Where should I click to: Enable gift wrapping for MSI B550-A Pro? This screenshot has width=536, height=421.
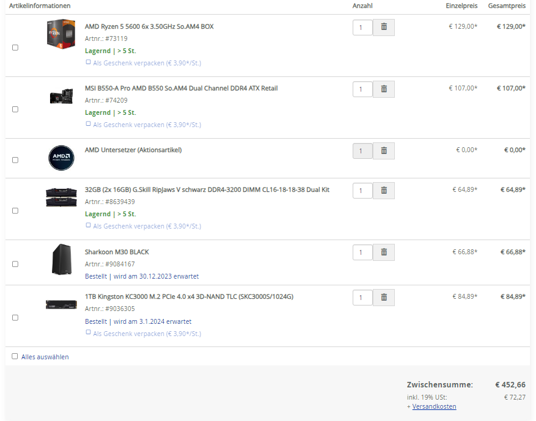88,124
